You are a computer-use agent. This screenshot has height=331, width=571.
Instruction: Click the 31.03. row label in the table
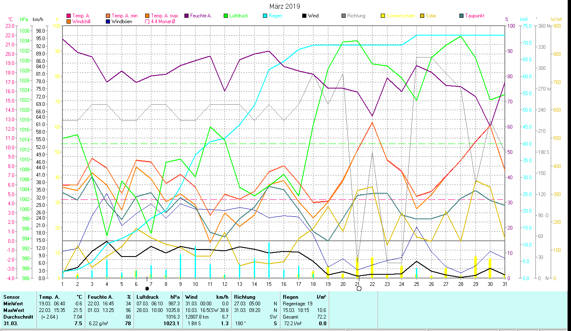tap(10, 324)
